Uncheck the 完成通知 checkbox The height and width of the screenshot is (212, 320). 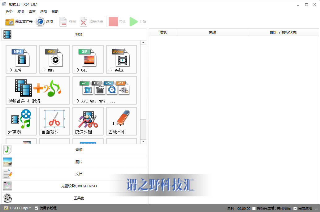(295, 208)
